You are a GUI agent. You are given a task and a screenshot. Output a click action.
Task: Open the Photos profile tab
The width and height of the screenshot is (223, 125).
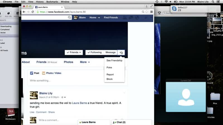[68, 62]
